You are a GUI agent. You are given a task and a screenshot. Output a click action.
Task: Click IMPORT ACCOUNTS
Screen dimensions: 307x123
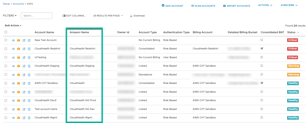[237, 6]
